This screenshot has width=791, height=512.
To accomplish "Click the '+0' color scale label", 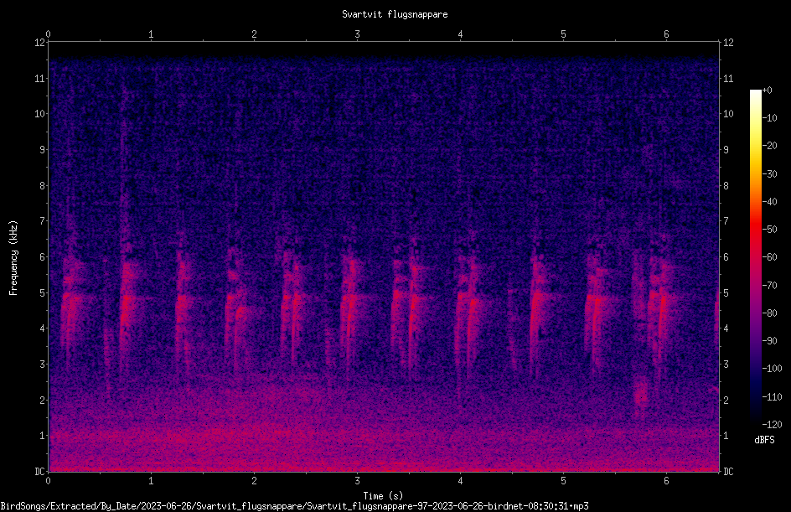I will tap(768, 91).
